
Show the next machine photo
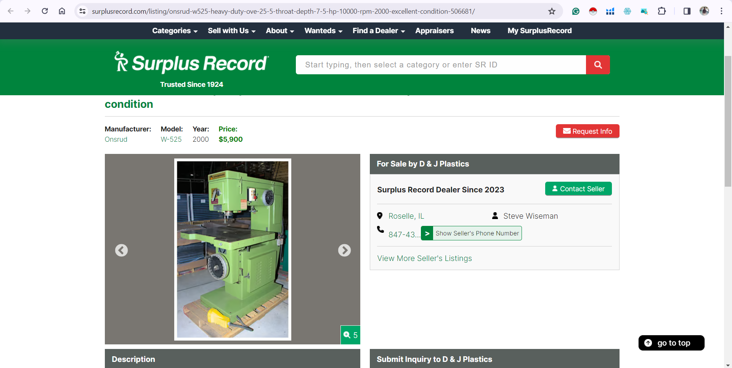coord(344,250)
